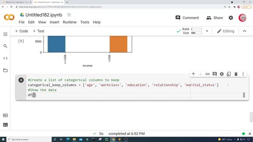Image resolution: width=253 pixels, height=142 pixels.
Task: Open the Command palette icon
Action: (x=5, y=115)
